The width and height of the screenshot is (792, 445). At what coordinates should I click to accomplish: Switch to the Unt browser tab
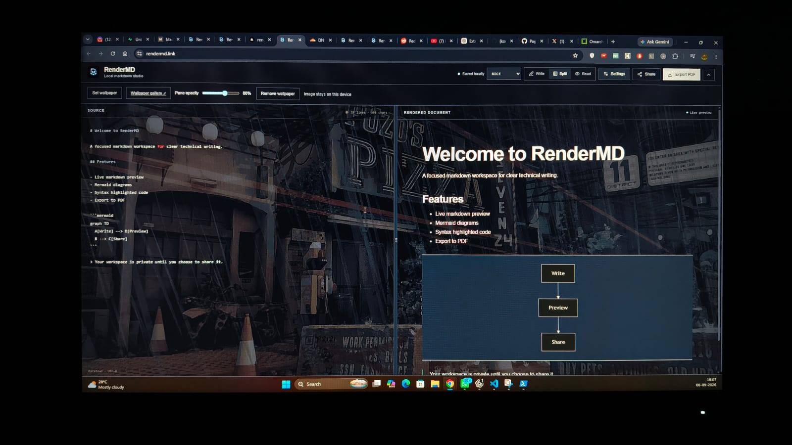(x=138, y=39)
